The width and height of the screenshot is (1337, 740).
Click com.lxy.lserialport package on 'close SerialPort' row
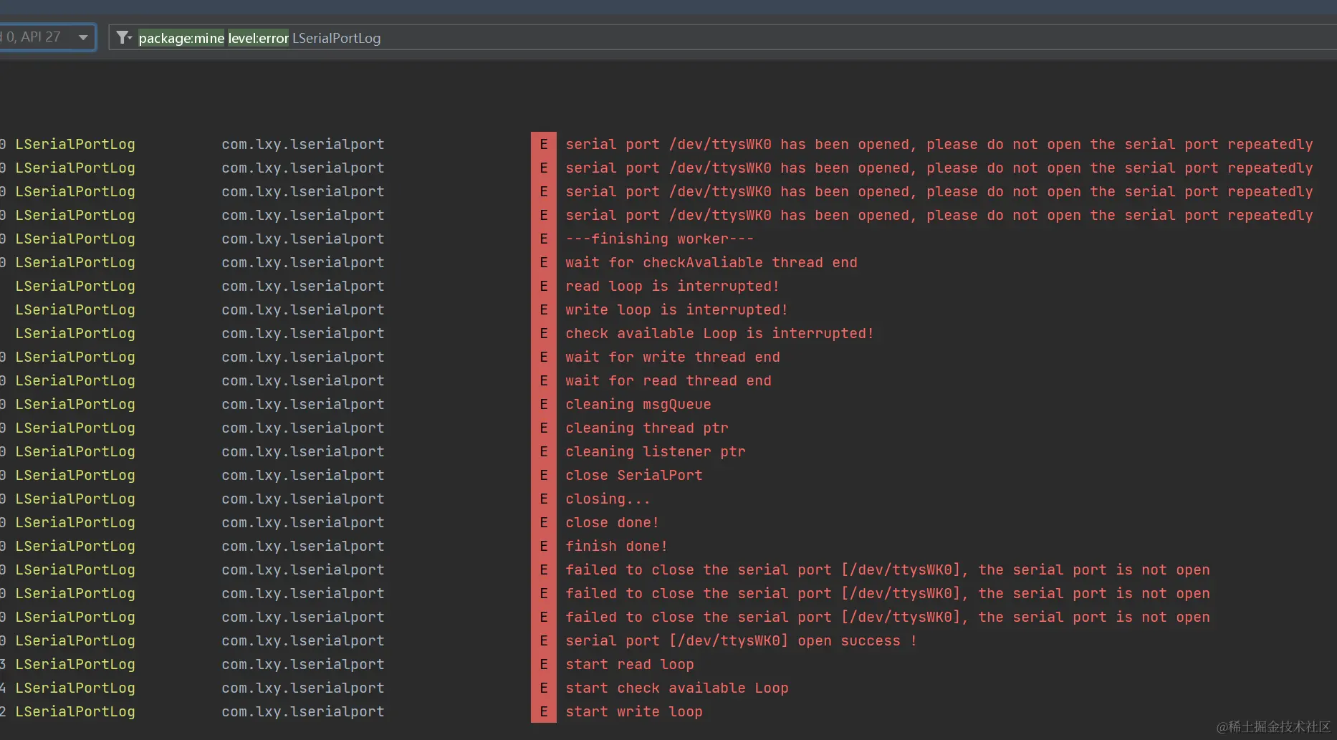tap(303, 475)
